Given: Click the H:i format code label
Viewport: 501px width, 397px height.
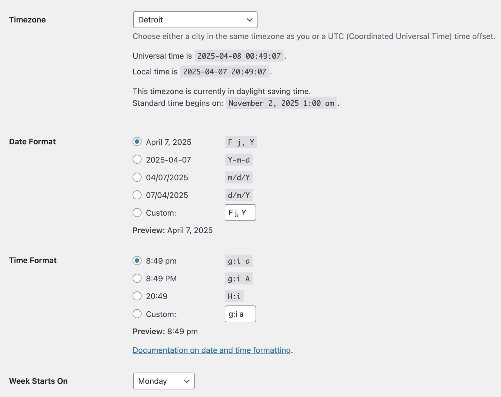Looking at the screenshot, I should [x=234, y=296].
